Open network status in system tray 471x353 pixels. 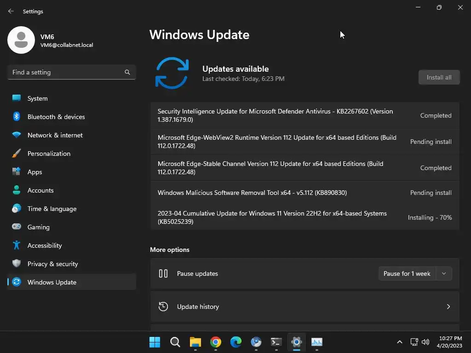tap(414, 342)
